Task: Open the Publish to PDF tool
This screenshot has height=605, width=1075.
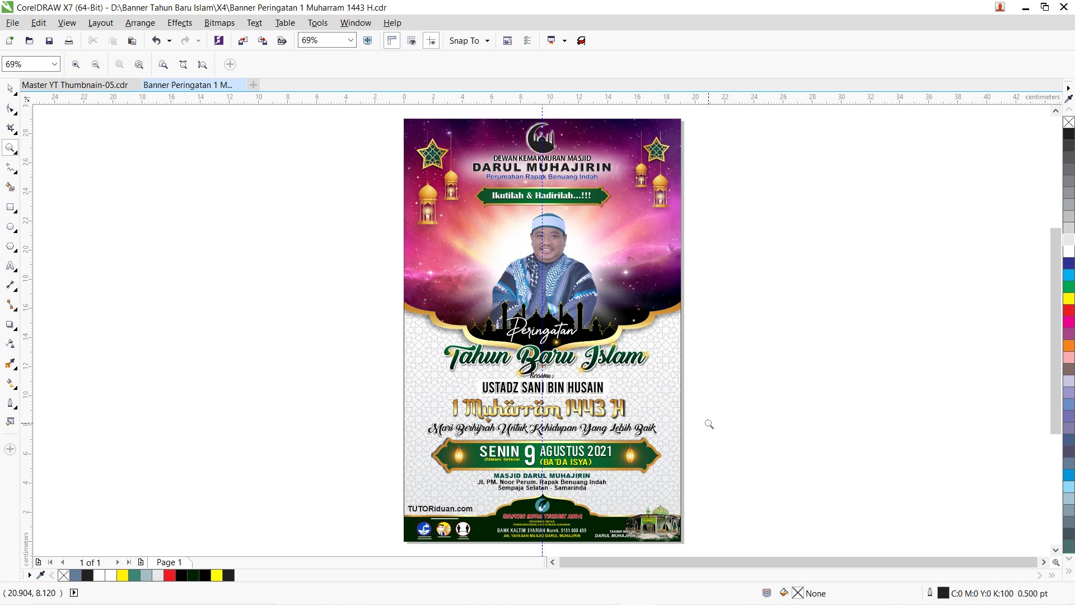Action: 282,40
